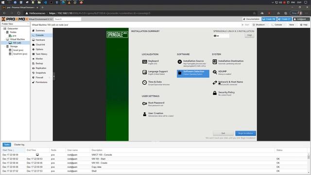The width and height of the screenshot is (311, 175).
Task: Reload the browser page
Action: coord(18,13)
